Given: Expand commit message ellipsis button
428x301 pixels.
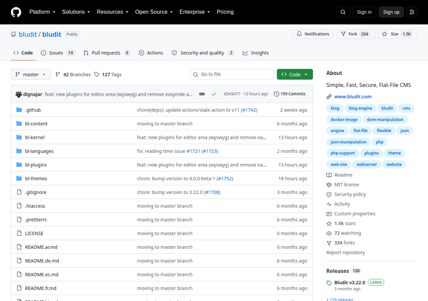Looking at the screenshot, I should 202,94.
